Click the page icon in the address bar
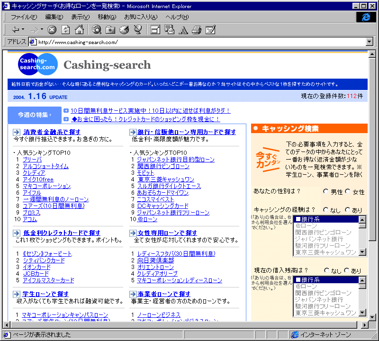Image resolution: width=379 pixels, height=341 pixels. [33, 42]
